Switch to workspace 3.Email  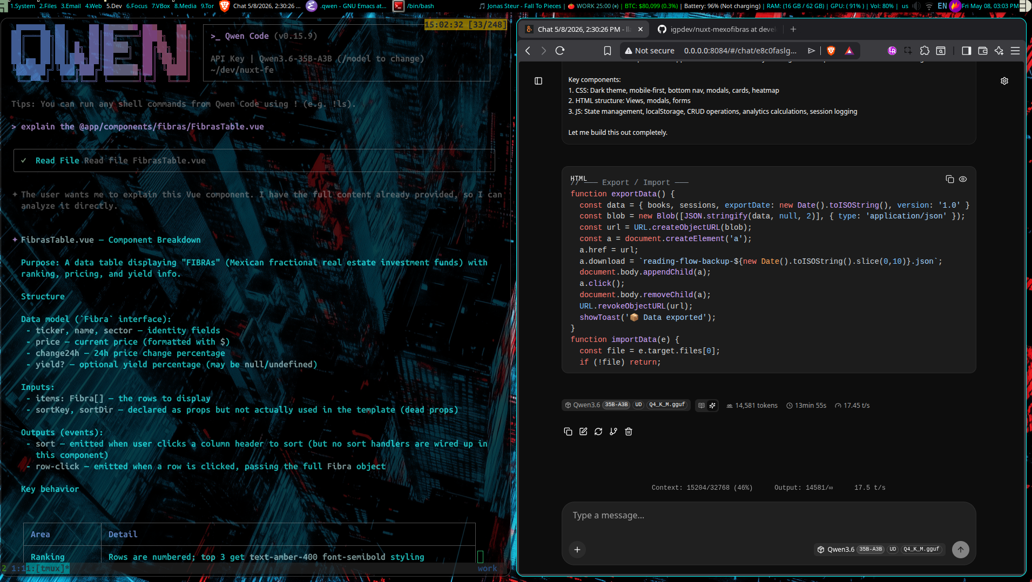tap(71, 6)
